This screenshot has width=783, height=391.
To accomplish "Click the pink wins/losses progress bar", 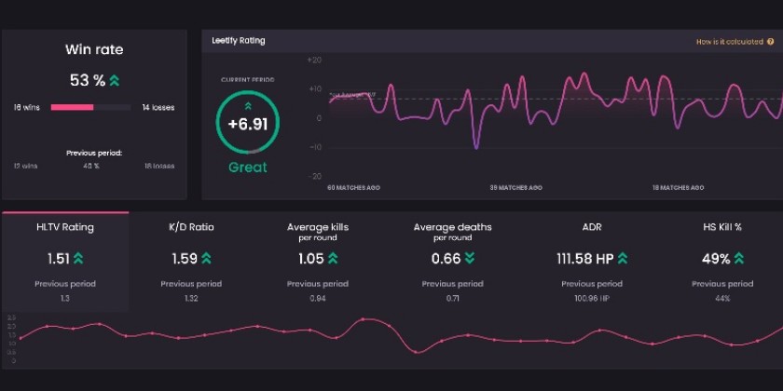I will (x=73, y=107).
